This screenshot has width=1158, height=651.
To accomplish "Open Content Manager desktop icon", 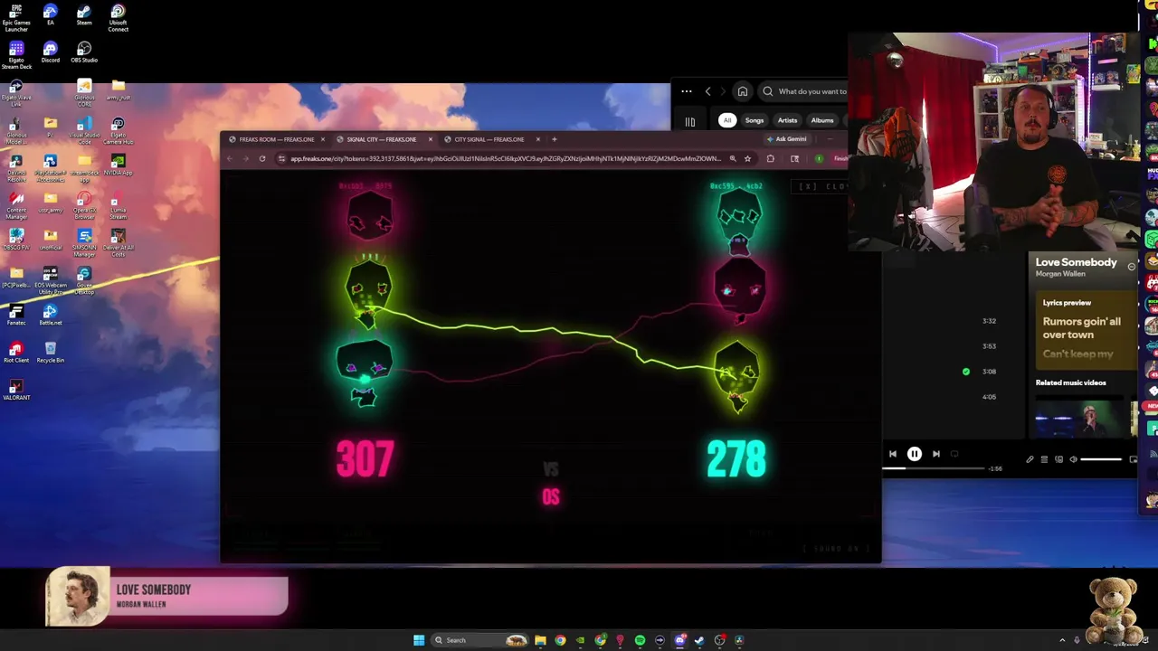I will pyautogui.click(x=16, y=206).
